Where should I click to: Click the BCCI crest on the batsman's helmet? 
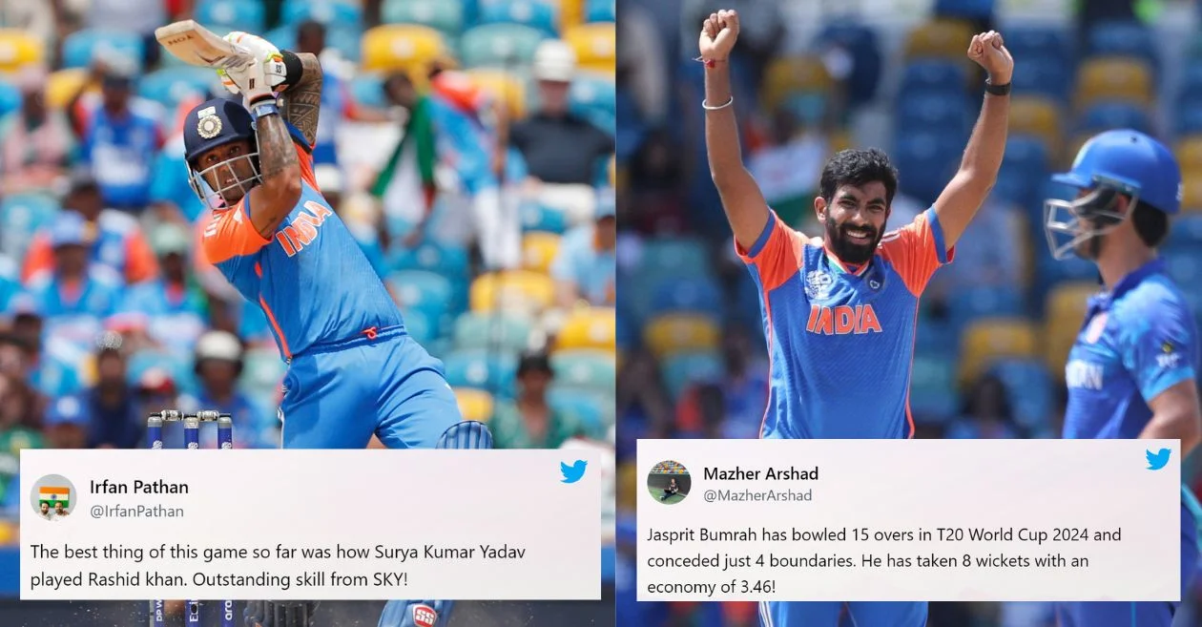tap(209, 124)
